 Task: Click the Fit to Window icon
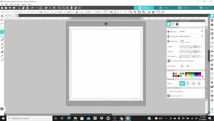[79, 8]
